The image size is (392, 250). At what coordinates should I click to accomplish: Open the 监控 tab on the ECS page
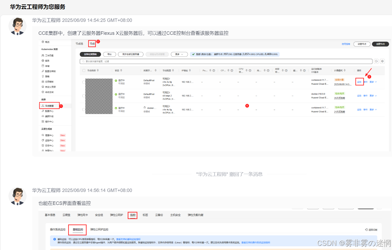(133, 215)
